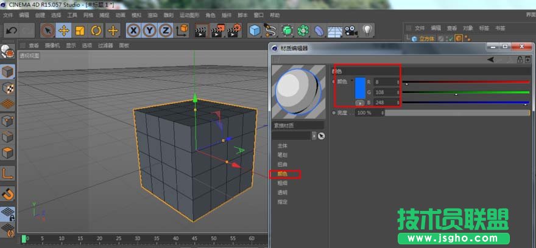Open the 摄像机 viewport menu
The width and height of the screenshot is (536, 248).
click(52, 46)
